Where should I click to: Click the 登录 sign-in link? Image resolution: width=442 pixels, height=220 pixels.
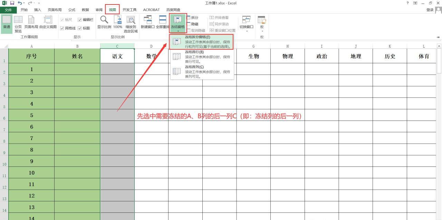click(430, 10)
